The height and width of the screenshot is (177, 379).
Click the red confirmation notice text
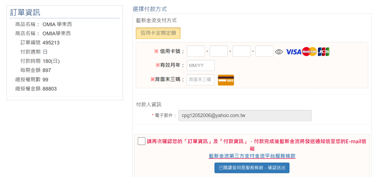256,145
